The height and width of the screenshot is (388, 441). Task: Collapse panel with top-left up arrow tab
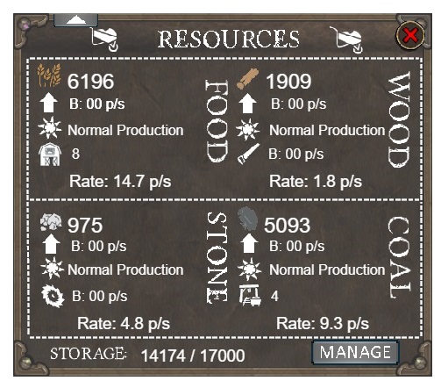(x=76, y=20)
